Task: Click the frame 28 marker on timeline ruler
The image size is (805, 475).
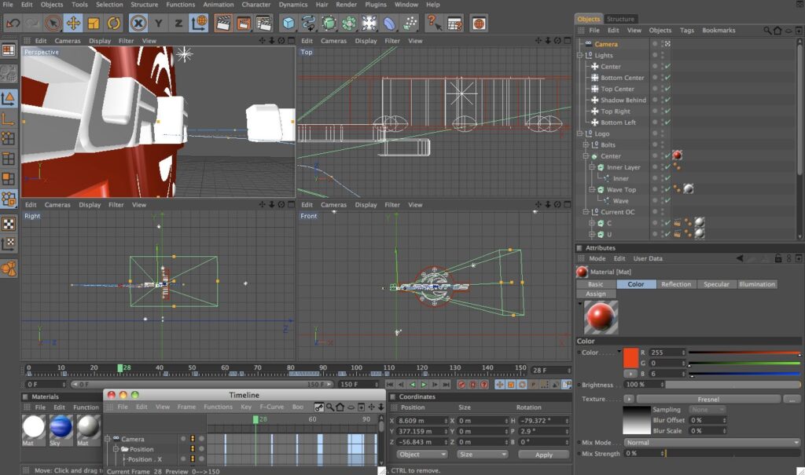Action: coord(120,368)
